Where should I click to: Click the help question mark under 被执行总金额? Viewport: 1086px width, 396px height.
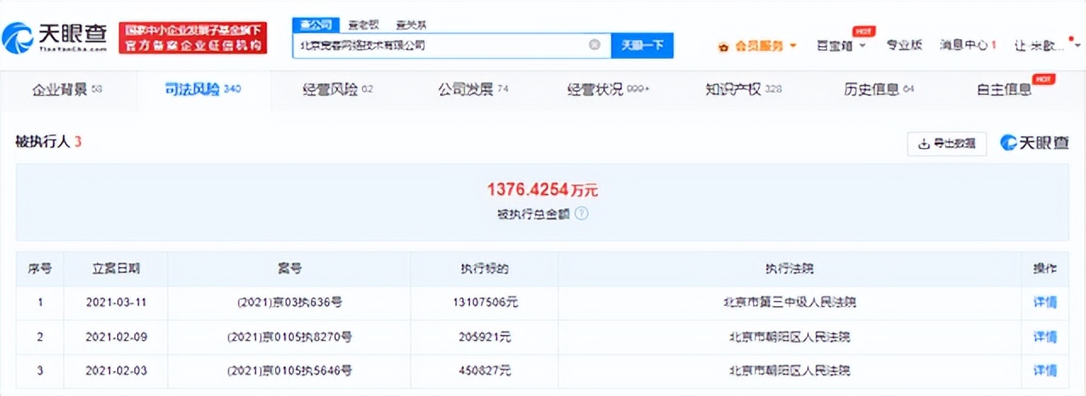tap(582, 213)
